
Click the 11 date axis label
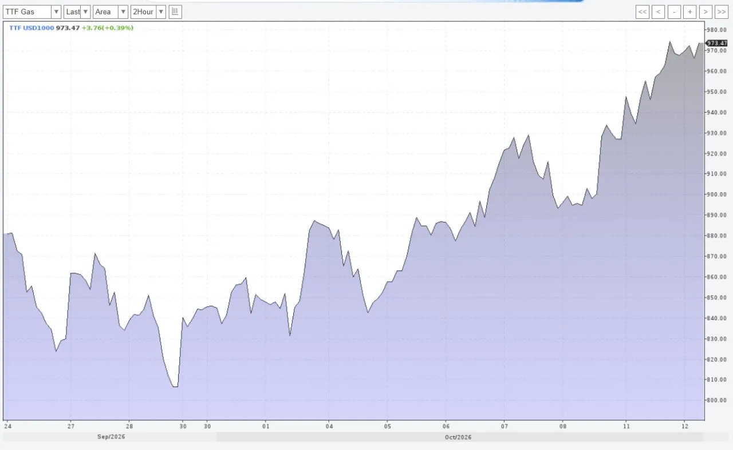[626, 426]
